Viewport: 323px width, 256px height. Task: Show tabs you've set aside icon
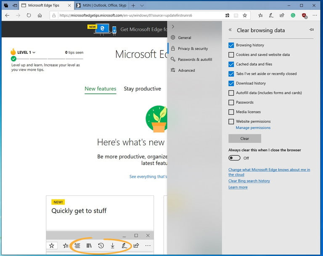(x=6, y=5)
